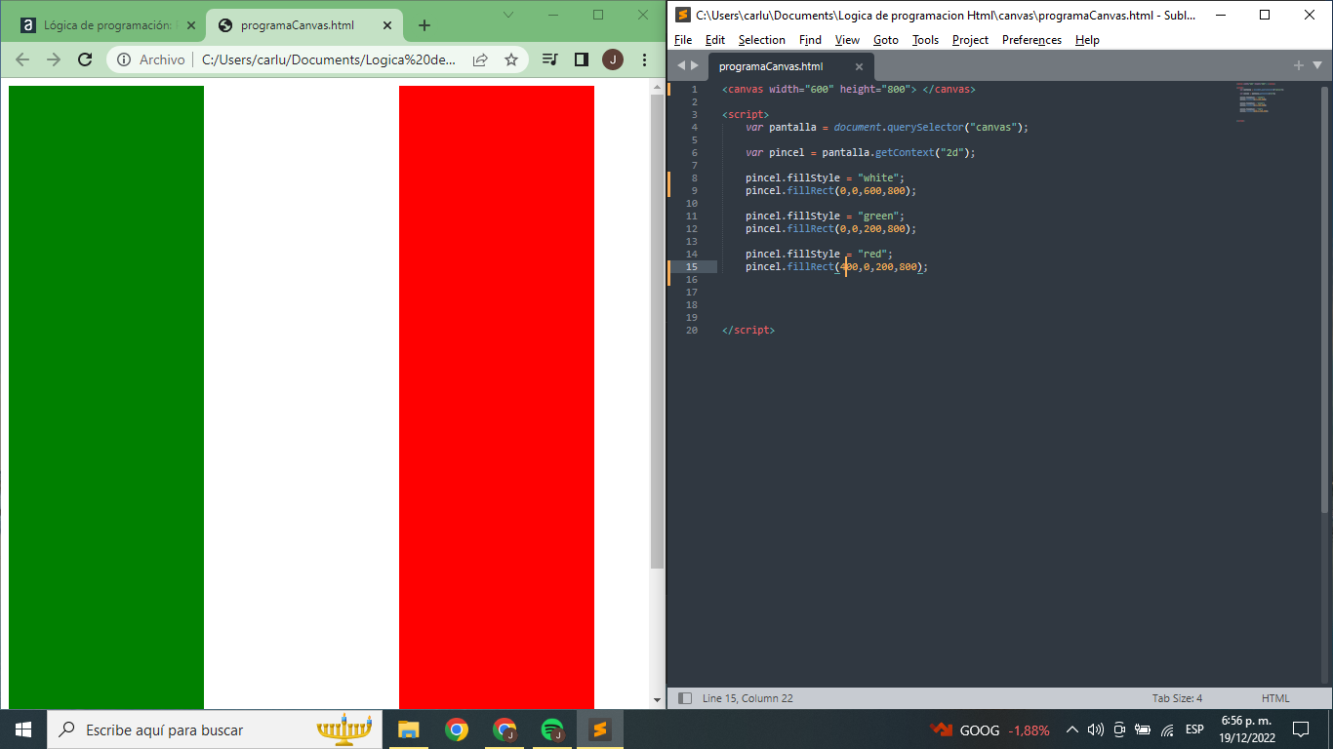The image size is (1333, 749).
Task: Click the Sublime minimap code preview
Action: click(x=1261, y=101)
